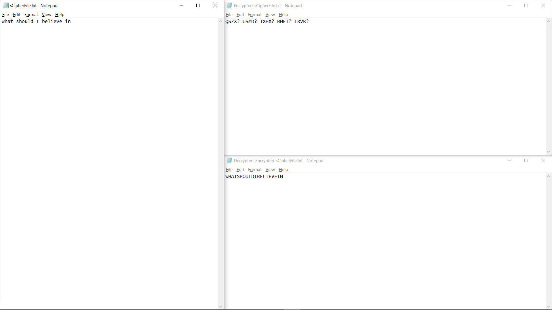
Task: Select View menu in Encrypted window
Action: 270,14
